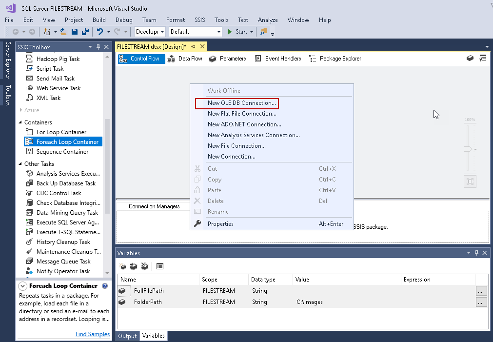Click the help icon beside Foreach Loop Container
Viewport: 493px width, 342px height.
(105, 286)
